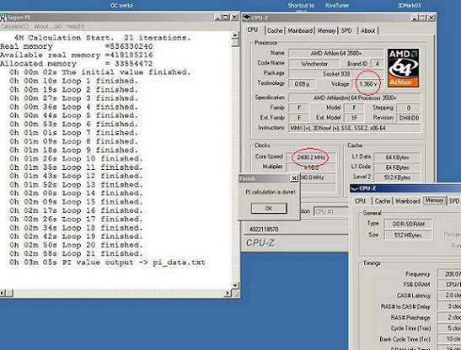Open the Cache tab in upper CPU-Z window
This screenshot has height=350, width=461.
[275, 30]
